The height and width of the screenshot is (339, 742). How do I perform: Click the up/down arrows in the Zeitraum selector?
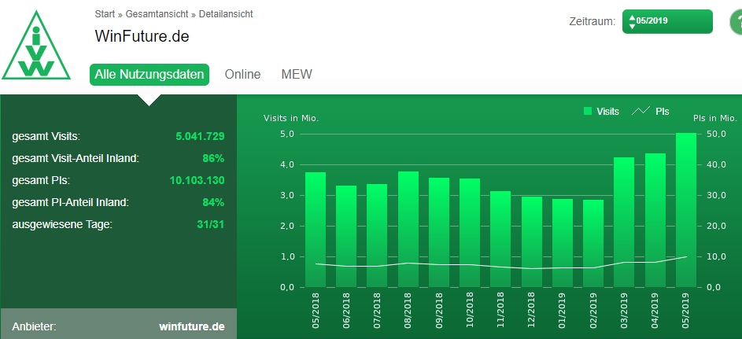coord(632,21)
